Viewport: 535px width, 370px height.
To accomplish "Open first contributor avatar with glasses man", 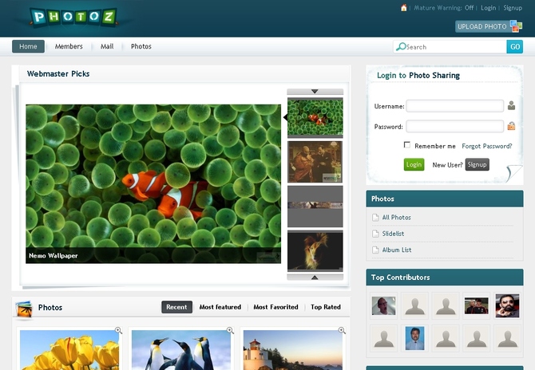I will (383, 305).
